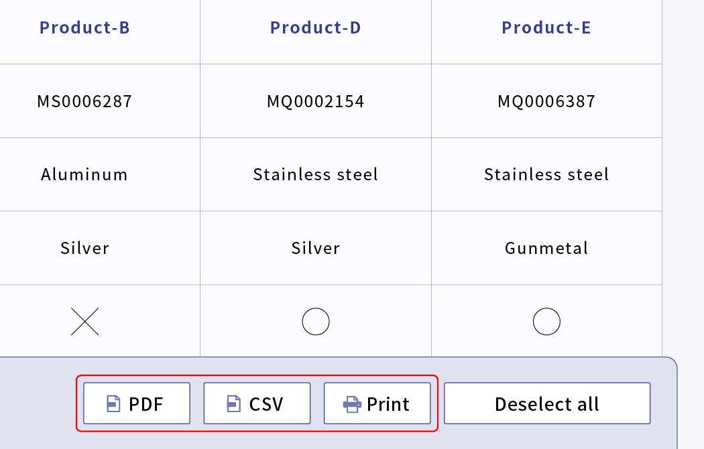This screenshot has height=449, width=704.
Task: Export the comparison as CSV
Action: (257, 403)
